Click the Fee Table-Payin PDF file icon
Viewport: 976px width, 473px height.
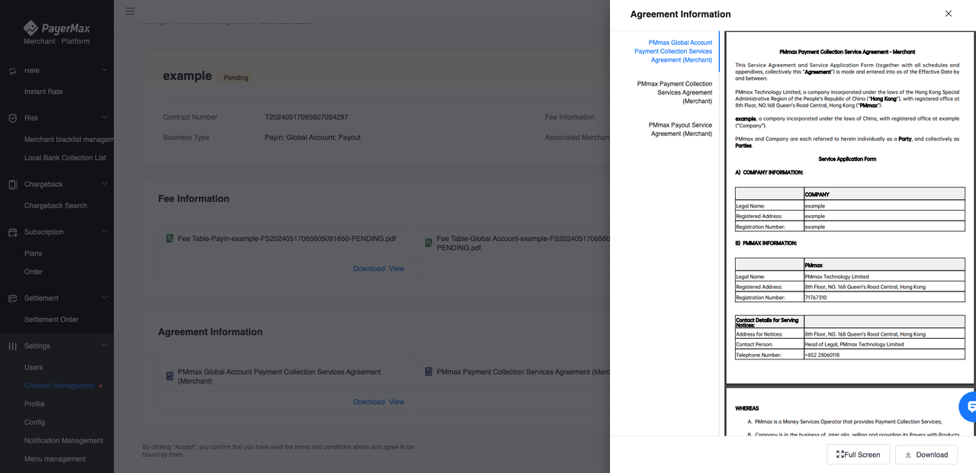coord(170,239)
